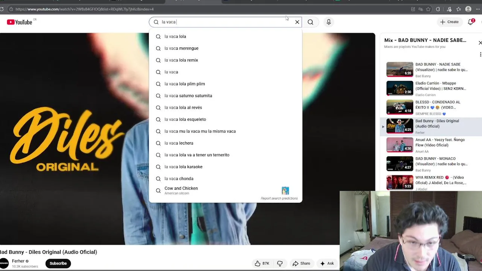Choose 'la vaca mu la vaca mu la misma vaca'

coord(226,131)
